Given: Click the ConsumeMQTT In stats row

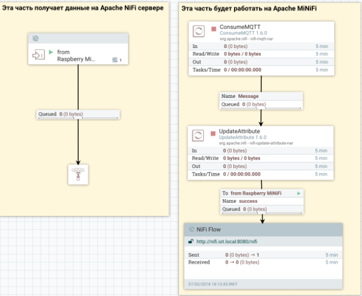Looking at the screenshot, I should (x=261, y=46).
